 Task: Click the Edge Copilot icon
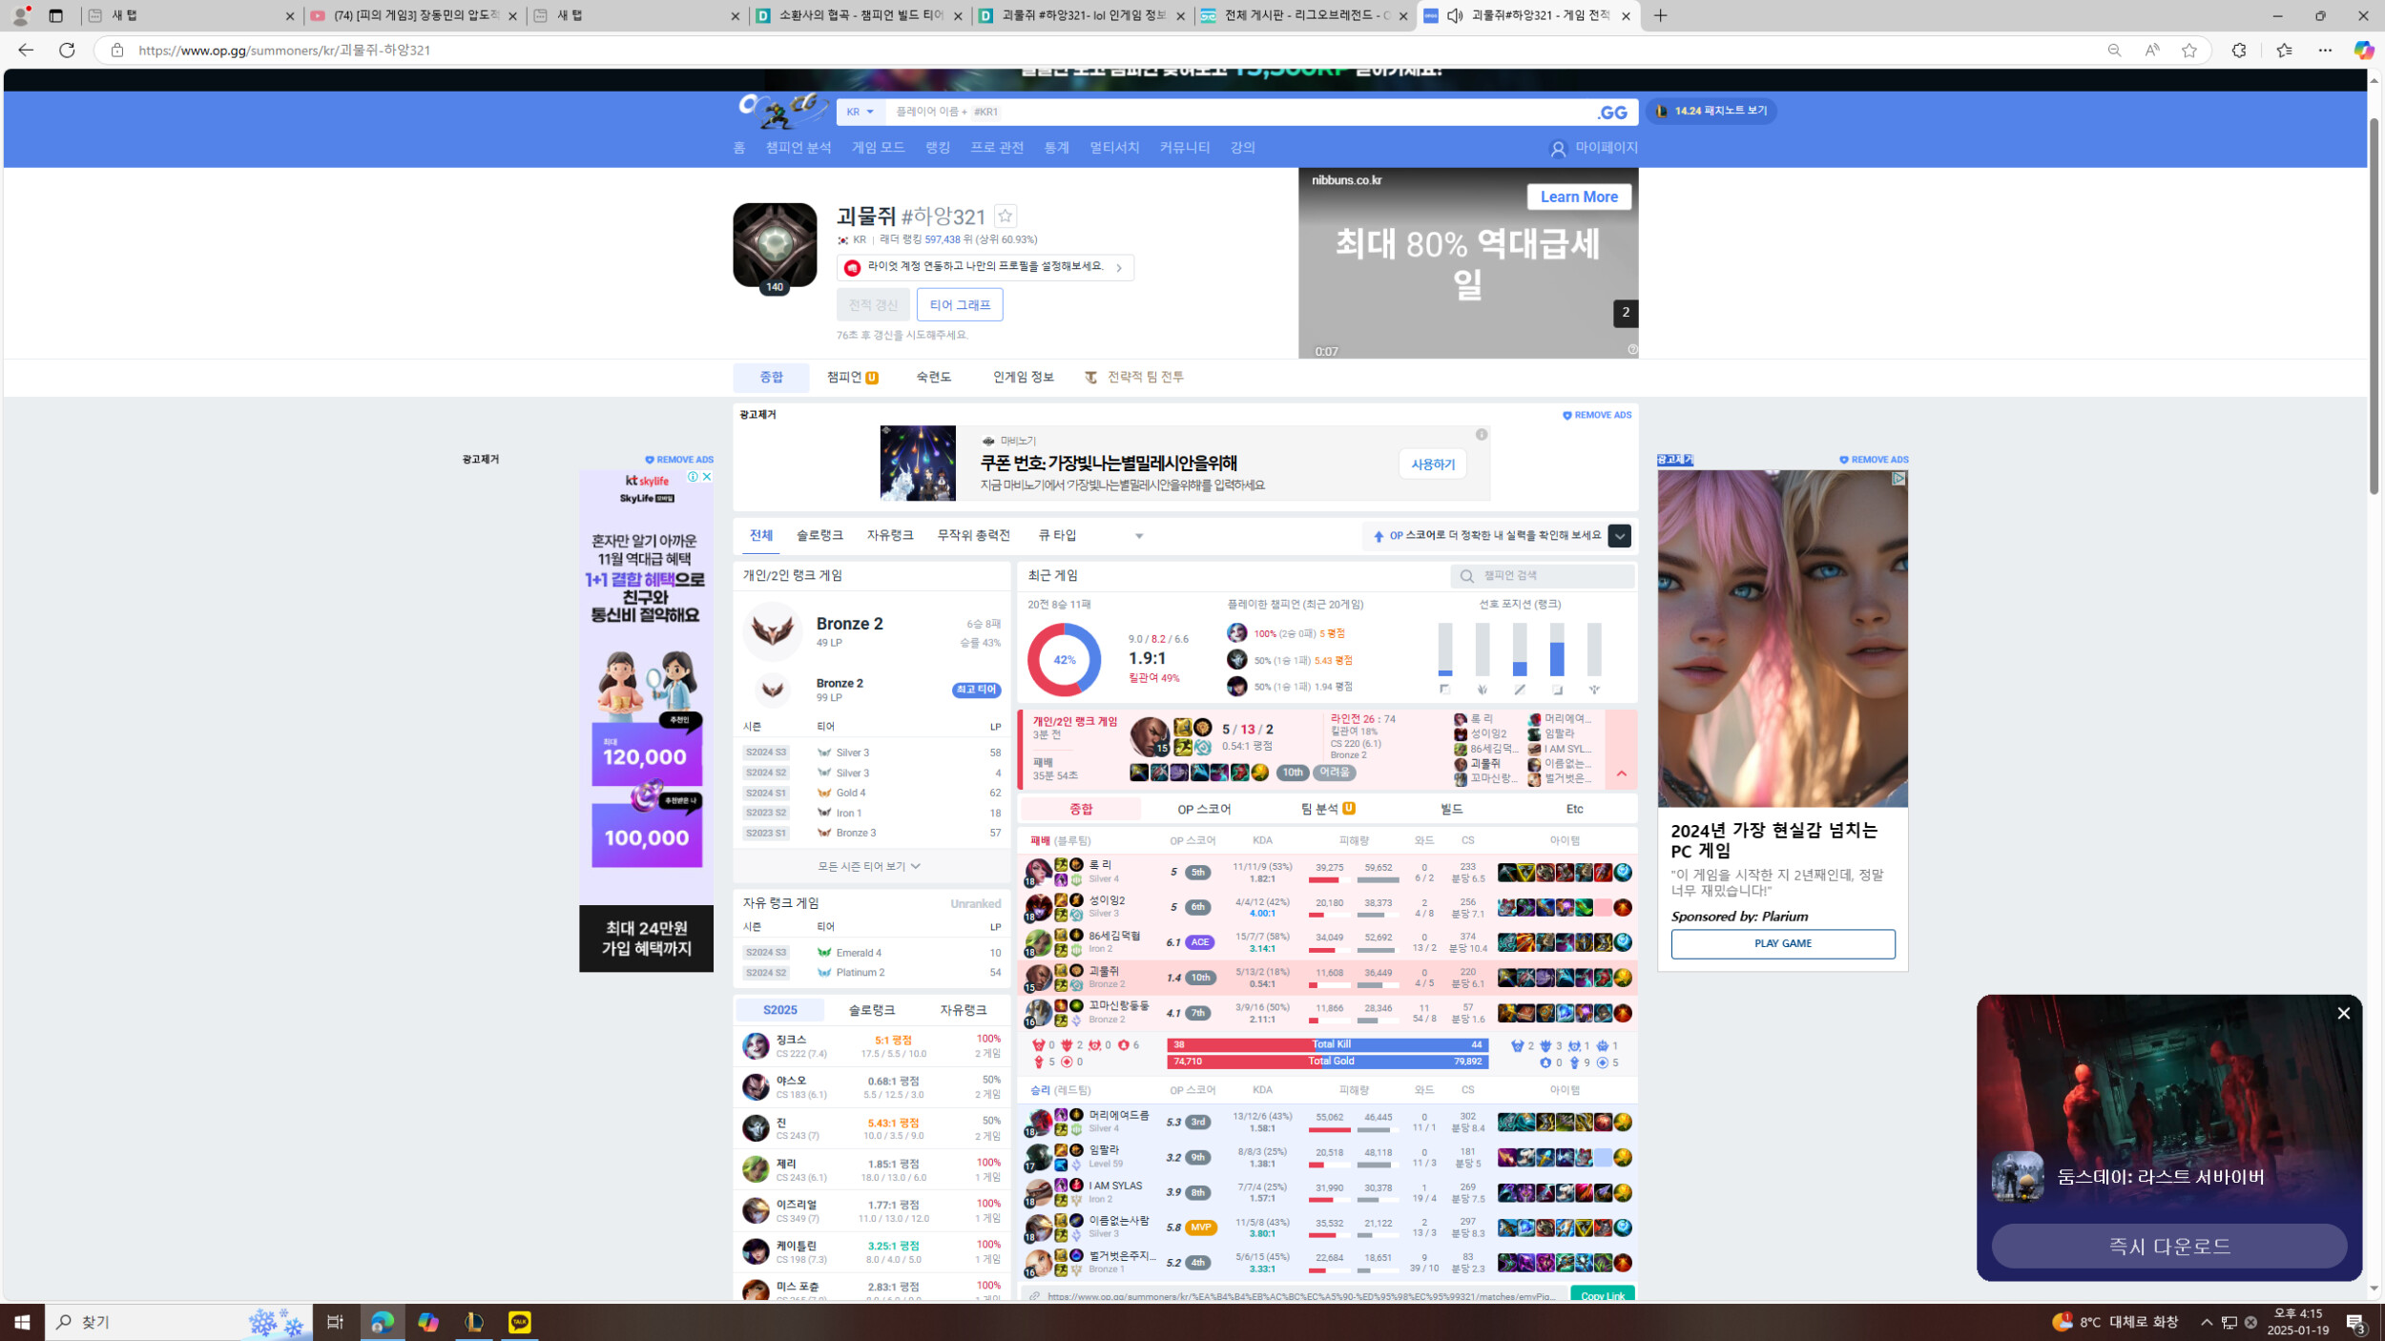tap(2362, 50)
